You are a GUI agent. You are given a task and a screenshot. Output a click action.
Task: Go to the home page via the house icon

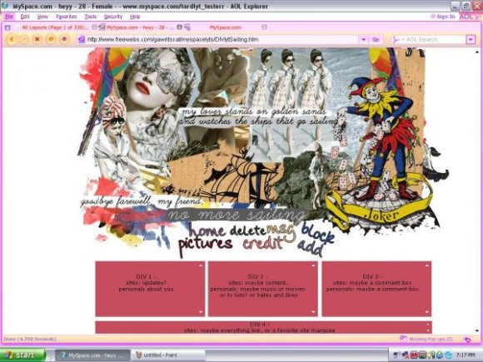point(64,39)
